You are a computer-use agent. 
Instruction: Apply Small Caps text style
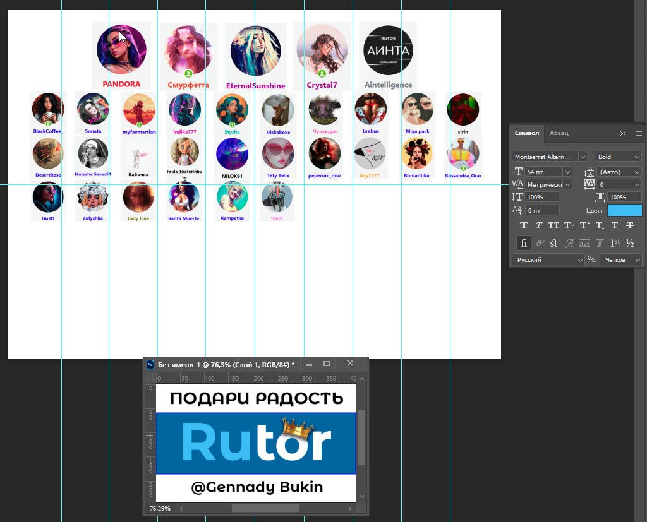569,226
